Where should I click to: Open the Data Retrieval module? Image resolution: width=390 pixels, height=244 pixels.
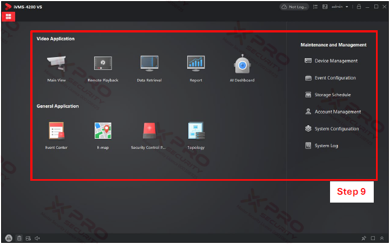149,63
